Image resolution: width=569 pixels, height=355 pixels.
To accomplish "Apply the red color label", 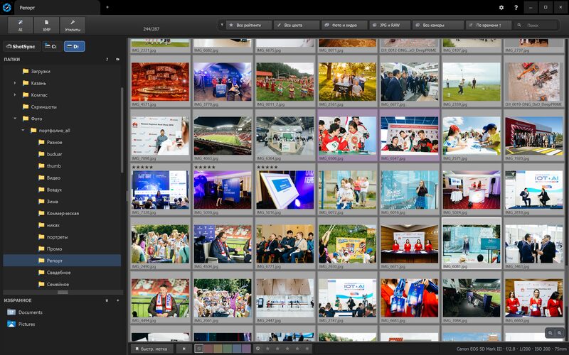I will (208, 349).
